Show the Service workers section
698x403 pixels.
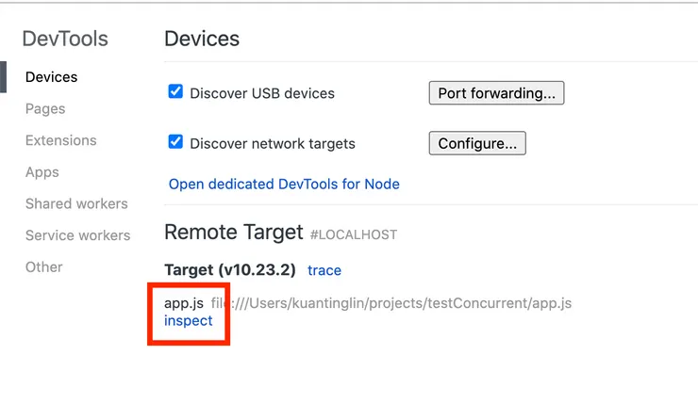pyautogui.click(x=77, y=235)
